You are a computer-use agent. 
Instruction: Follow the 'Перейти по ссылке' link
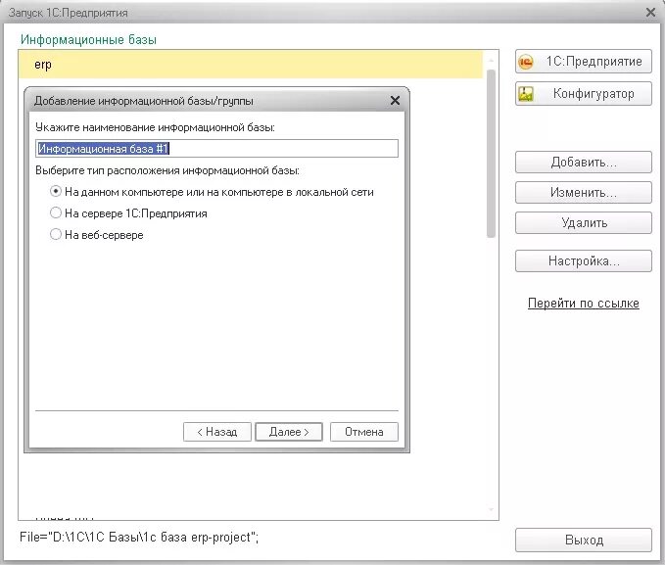[x=584, y=304]
